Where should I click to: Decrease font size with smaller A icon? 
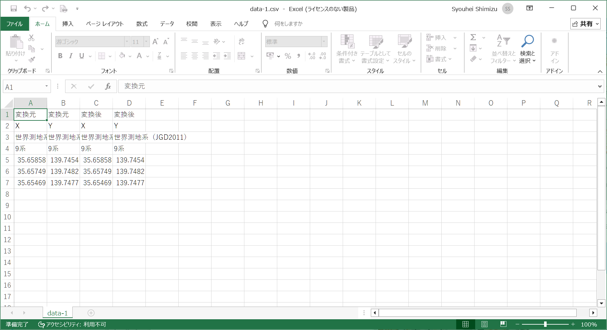pos(166,41)
